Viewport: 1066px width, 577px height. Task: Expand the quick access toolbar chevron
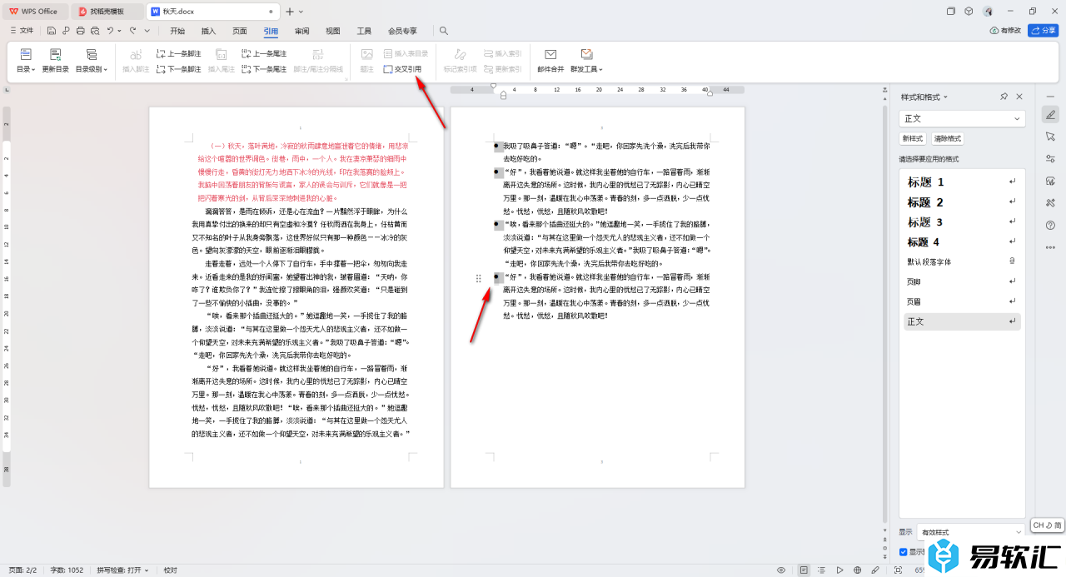click(147, 31)
